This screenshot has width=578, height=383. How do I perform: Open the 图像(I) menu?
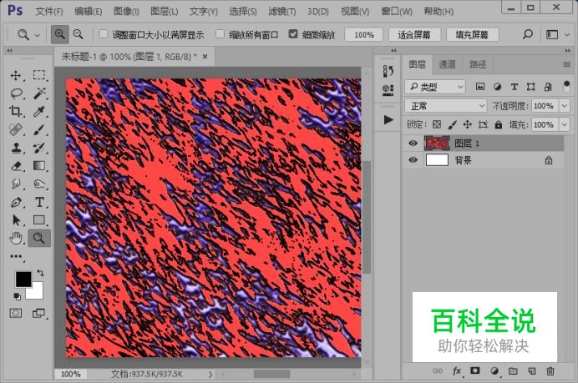click(126, 12)
